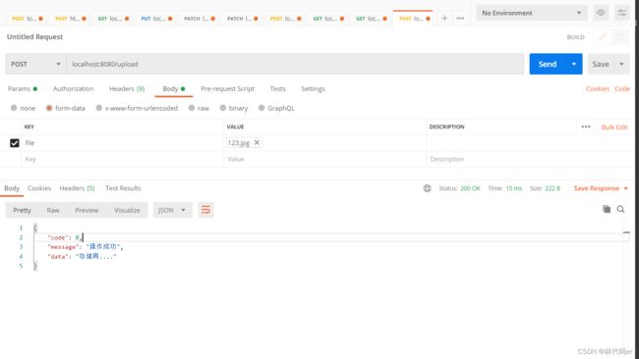Click the Untitled Request title

pos(34,36)
